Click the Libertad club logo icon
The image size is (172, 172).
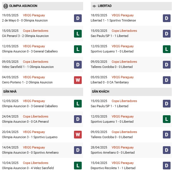tap(94, 6)
